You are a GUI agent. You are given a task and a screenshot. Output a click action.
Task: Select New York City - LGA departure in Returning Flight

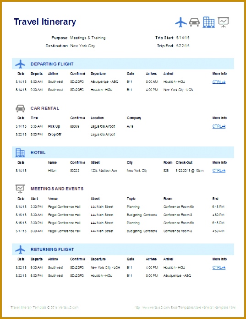coord(105,268)
